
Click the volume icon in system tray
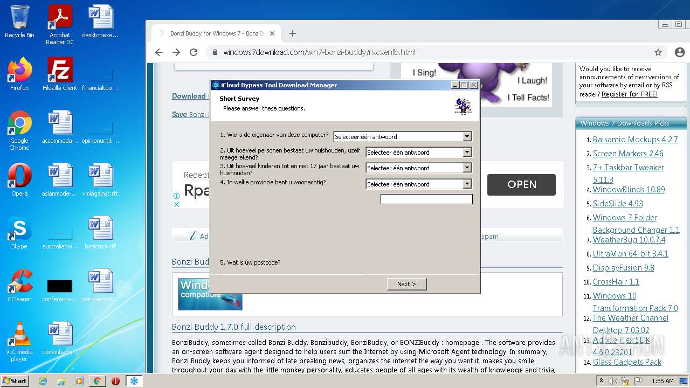(614, 381)
